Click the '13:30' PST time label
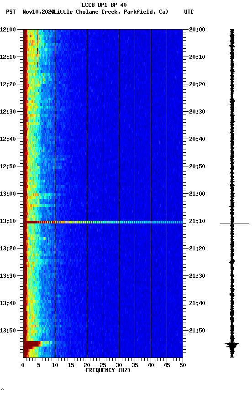The width and height of the screenshot is (252, 394). [x=8, y=276]
